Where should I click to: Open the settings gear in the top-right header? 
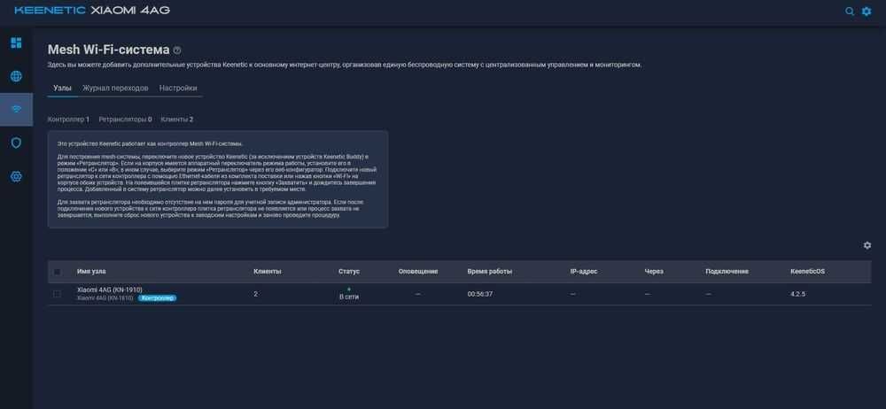point(867,11)
